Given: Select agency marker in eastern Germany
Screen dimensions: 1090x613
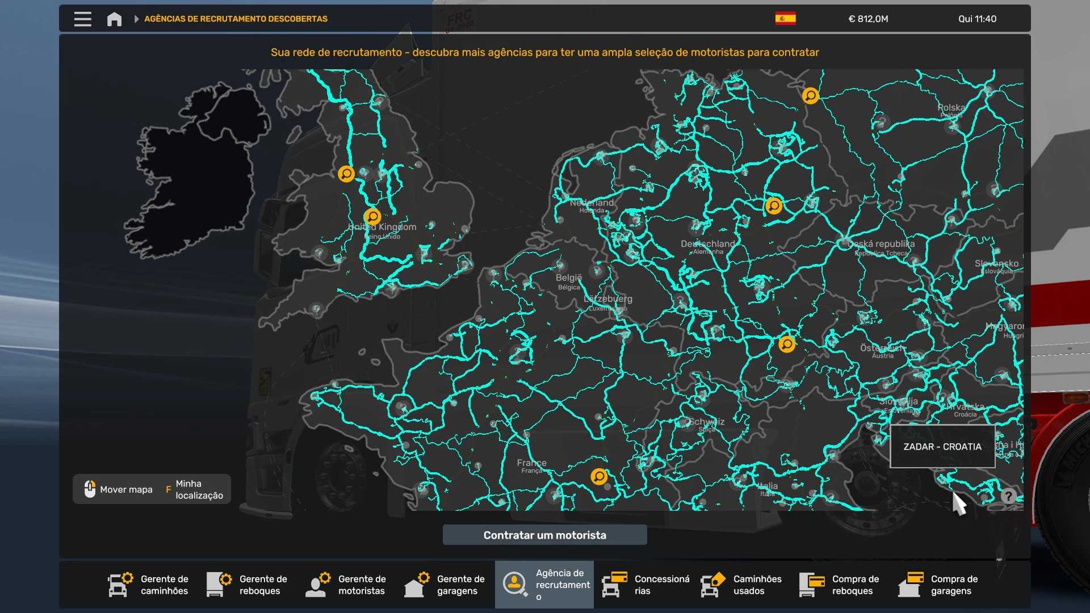Looking at the screenshot, I should (774, 205).
